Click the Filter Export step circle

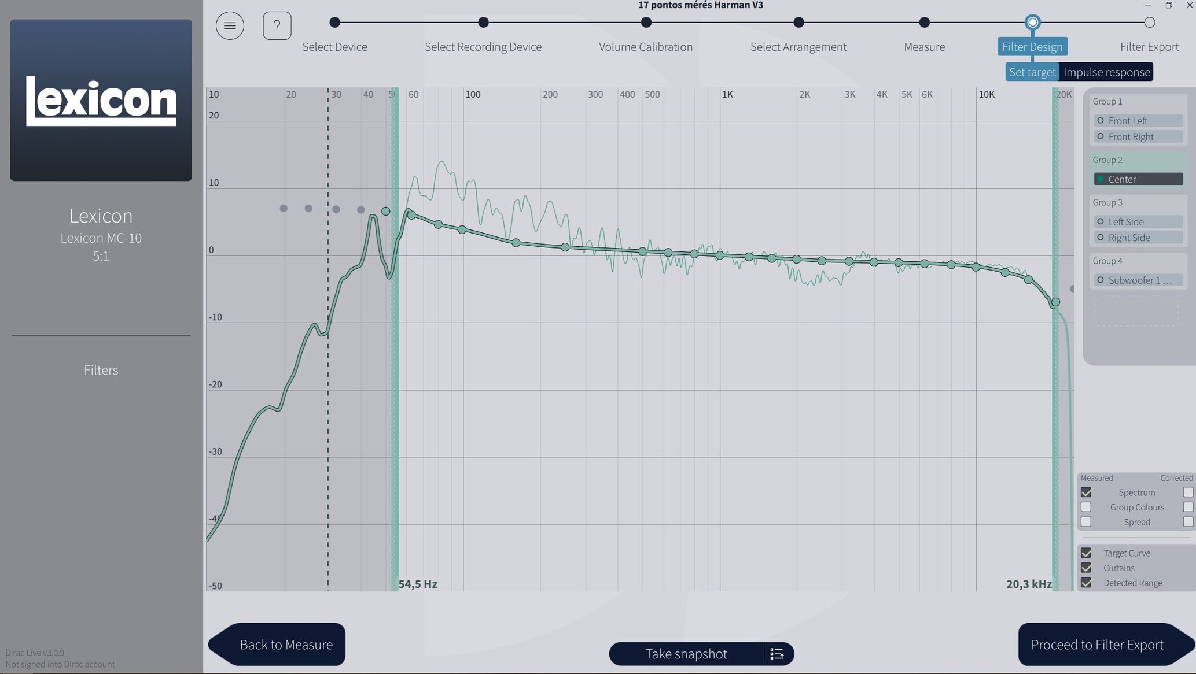(1149, 23)
